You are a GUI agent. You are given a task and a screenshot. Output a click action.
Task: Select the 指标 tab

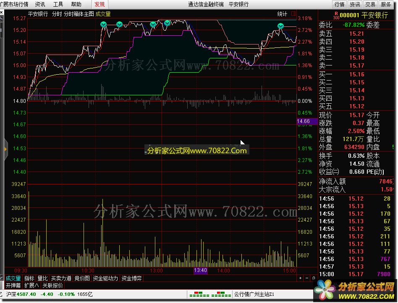29,278
